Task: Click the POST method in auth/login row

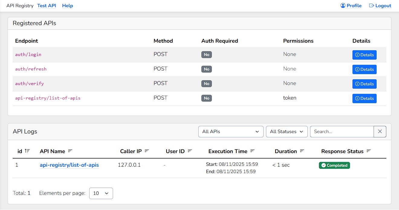Action: (161, 54)
